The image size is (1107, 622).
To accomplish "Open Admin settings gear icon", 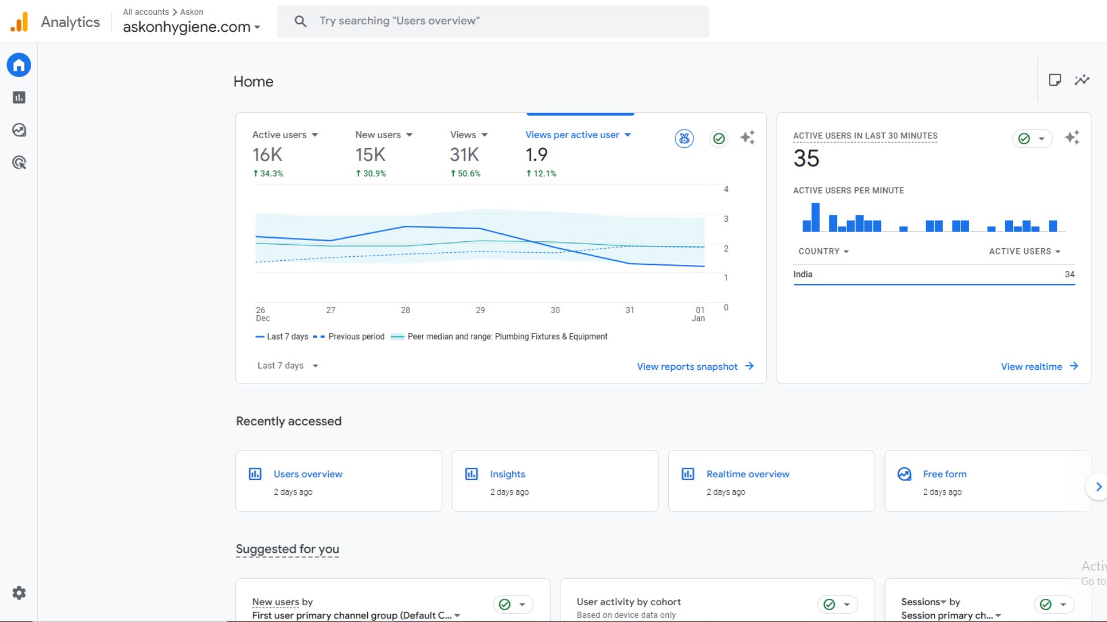I will (x=19, y=593).
